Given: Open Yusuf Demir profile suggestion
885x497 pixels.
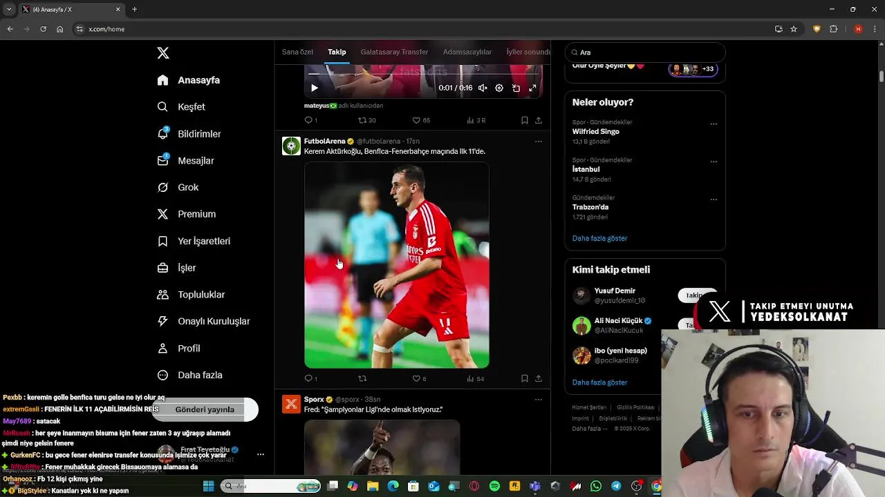Looking at the screenshot, I should click(x=615, y=291).
